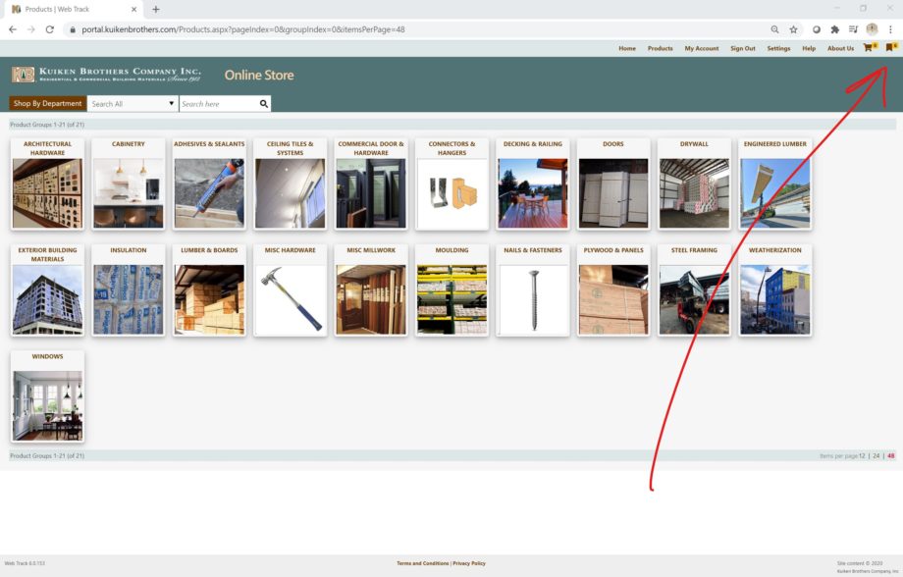Image resolution: width=903 pixels, height=577 pixels.
Task: Open the Plywood & Panels category
Action: pos(613,290)
